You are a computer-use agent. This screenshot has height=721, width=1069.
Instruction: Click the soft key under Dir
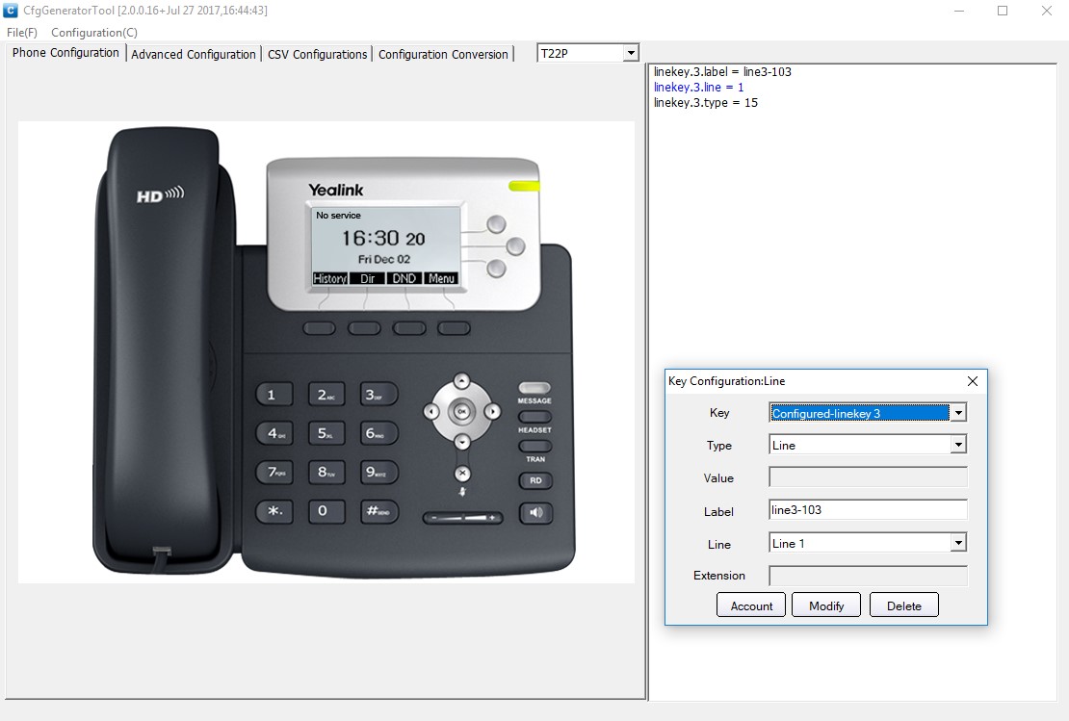pyautogui.click(x=364, y=328)
